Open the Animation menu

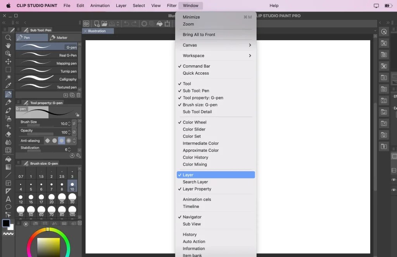pyautogui.click(x=100, y=5)
